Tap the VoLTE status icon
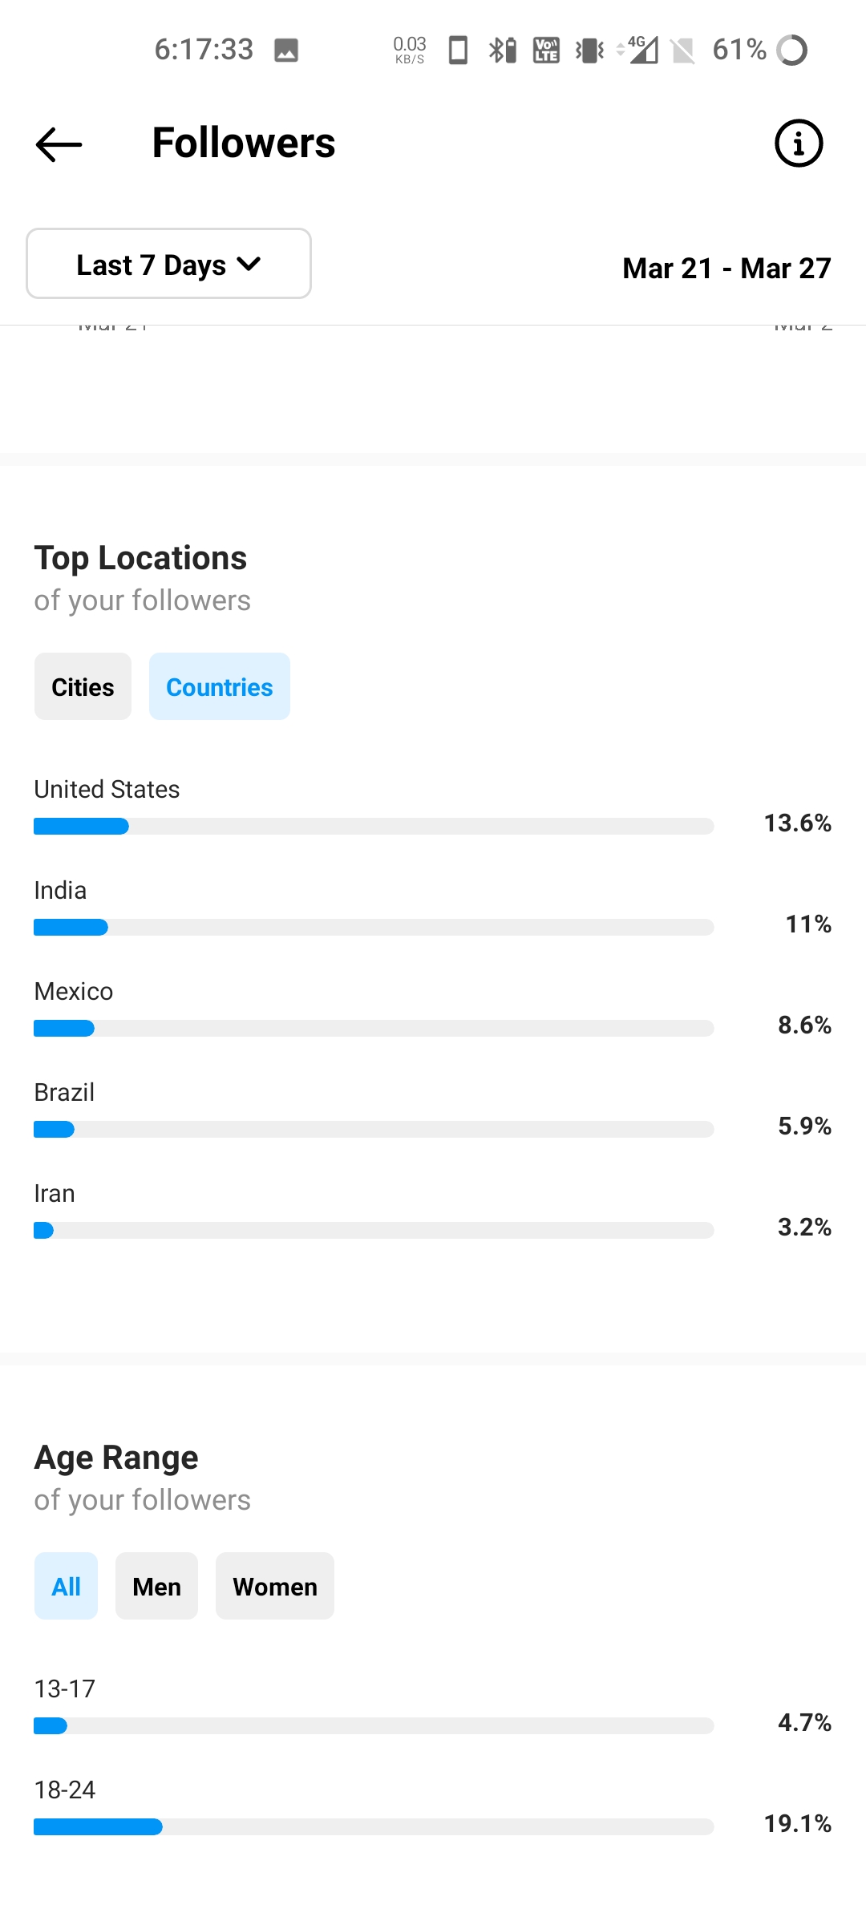 tap(546, 51)
